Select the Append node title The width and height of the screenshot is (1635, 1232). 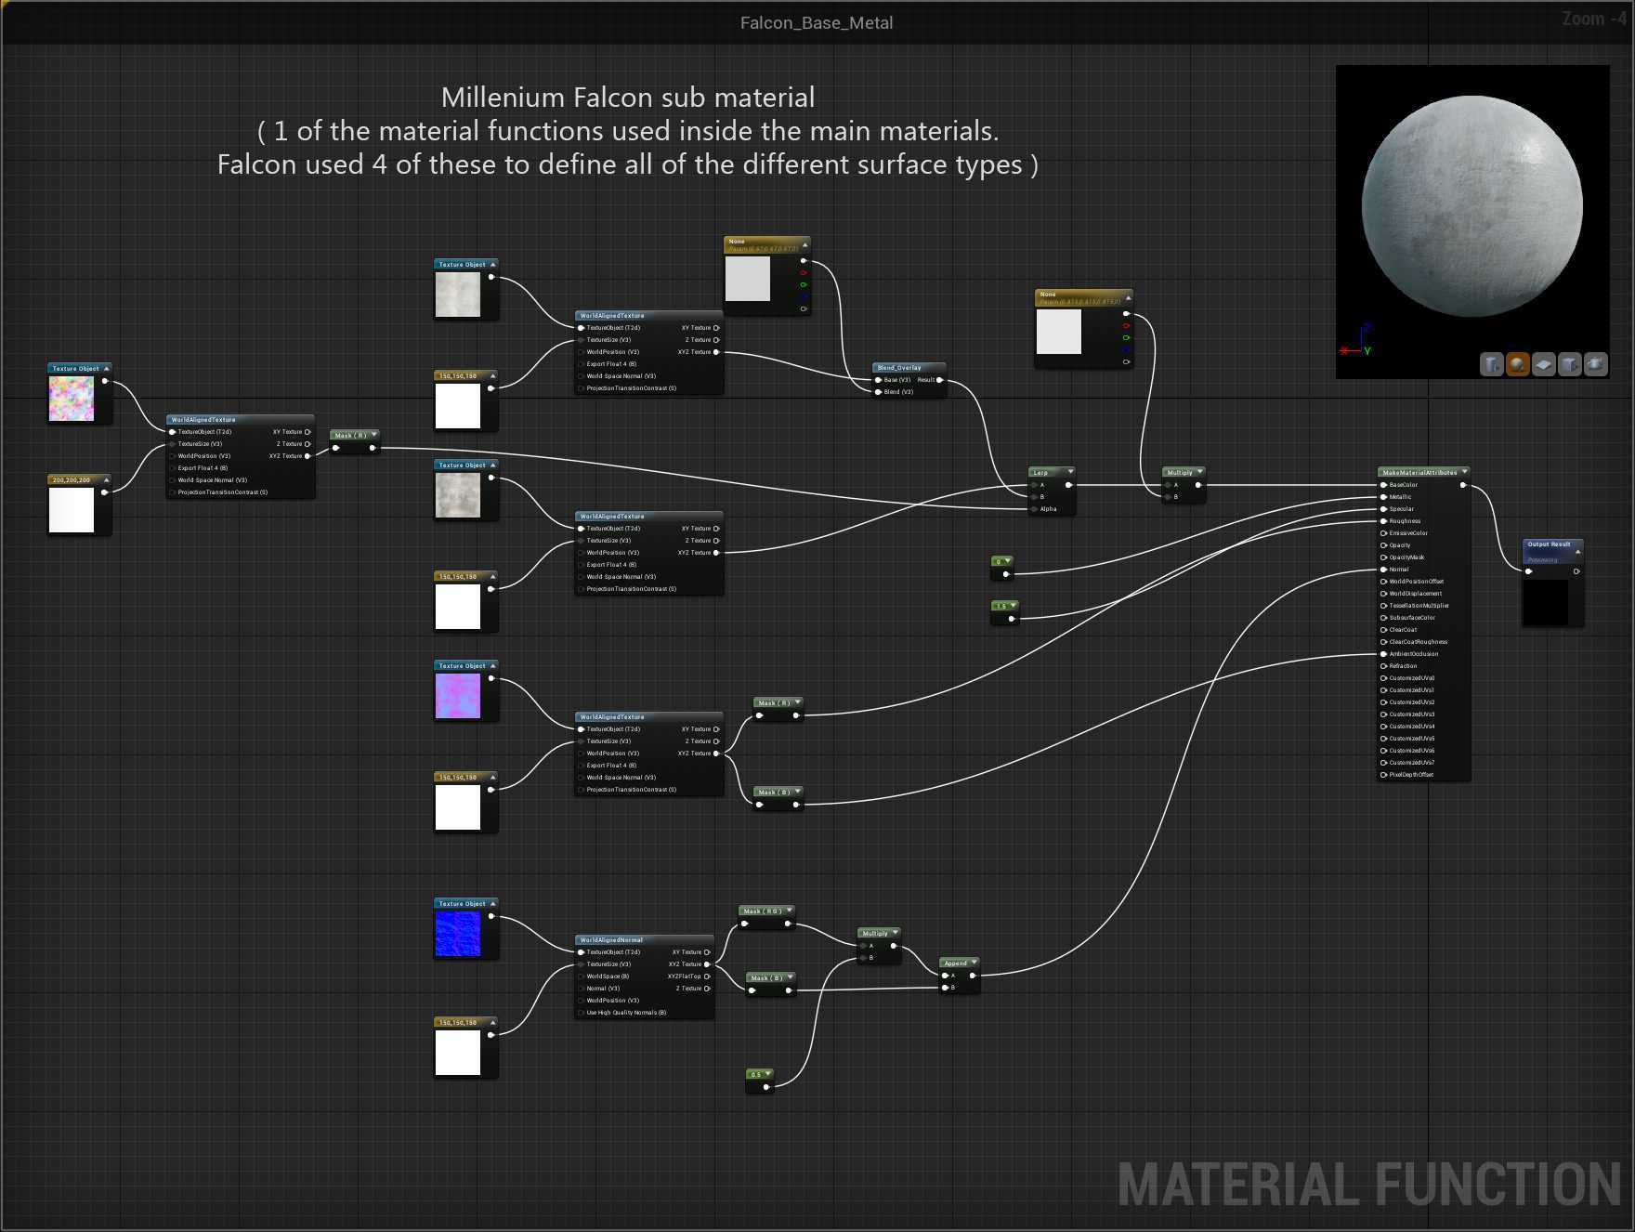coord(955,963)
